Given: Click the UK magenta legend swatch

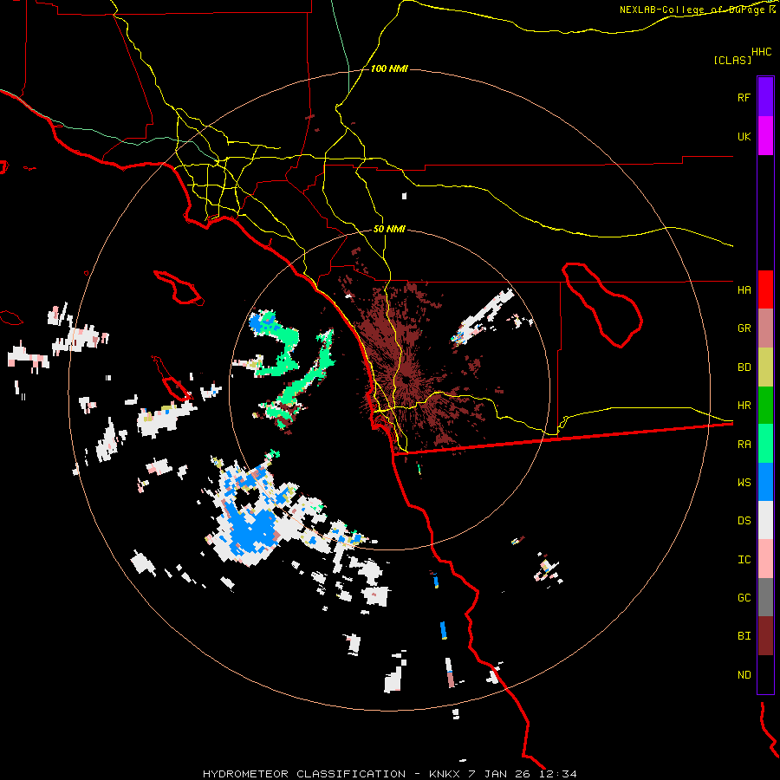Looking at the screenshot, I should [x=765, y=136].
